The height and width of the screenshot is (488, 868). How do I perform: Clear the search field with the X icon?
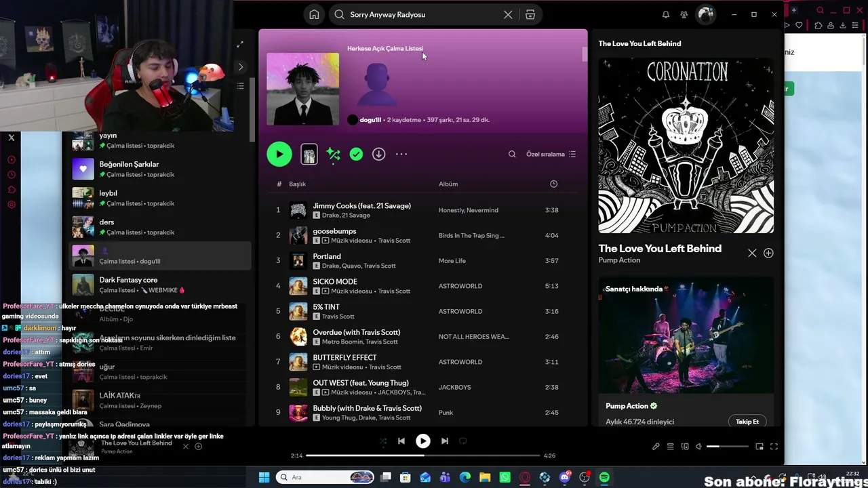[508, 14]
